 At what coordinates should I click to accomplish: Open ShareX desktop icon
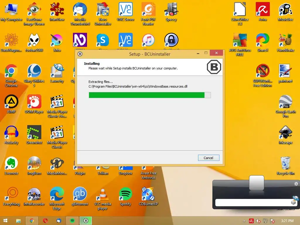262,43
